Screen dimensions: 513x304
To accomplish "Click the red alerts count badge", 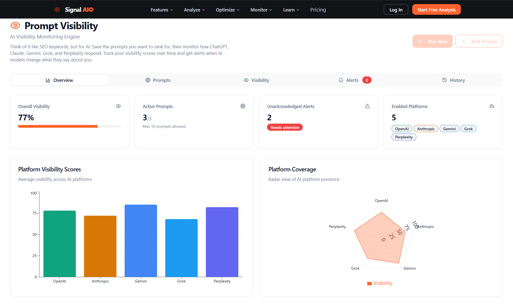I will [367, 80].
